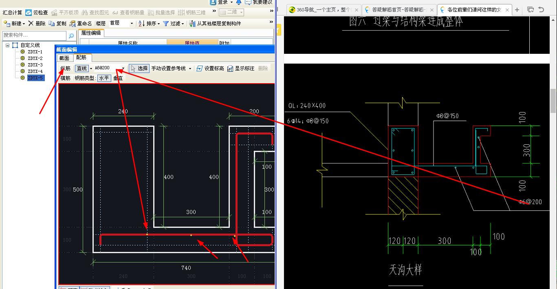Click the 选择 select cursor tool
Image resolution: width=557 pixels, height=289 pixels.
point(139,68)
